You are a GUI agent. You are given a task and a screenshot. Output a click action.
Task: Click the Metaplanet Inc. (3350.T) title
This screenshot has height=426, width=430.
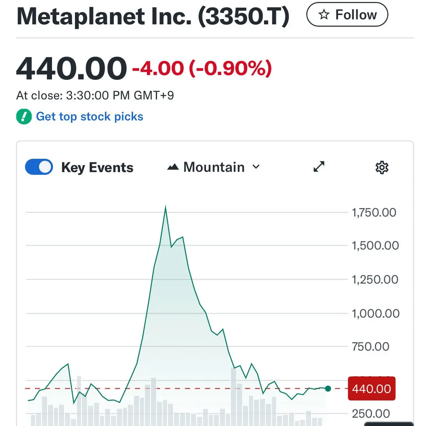153,16
